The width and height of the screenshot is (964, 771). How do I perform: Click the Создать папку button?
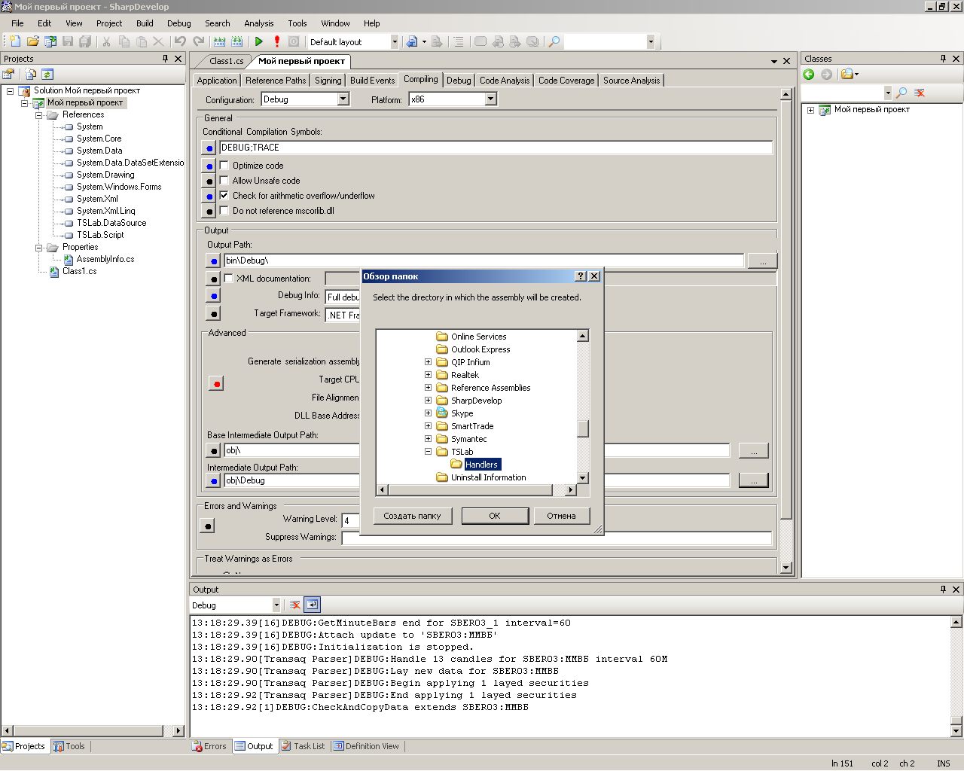(412, 516)
